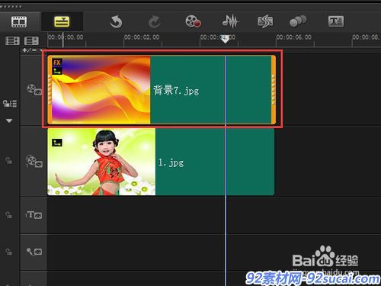Click the show all visible tracks icon
381x286 pixels.
point(12,40)
